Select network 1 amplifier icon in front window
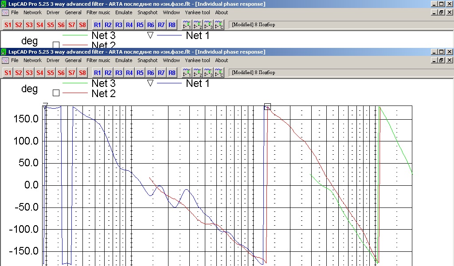The width and height of the screenshot is (454, 266). pos(187,73)
